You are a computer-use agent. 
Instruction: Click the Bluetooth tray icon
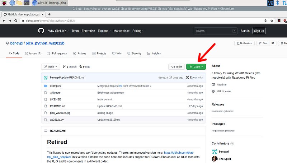(x=277, y=3)
